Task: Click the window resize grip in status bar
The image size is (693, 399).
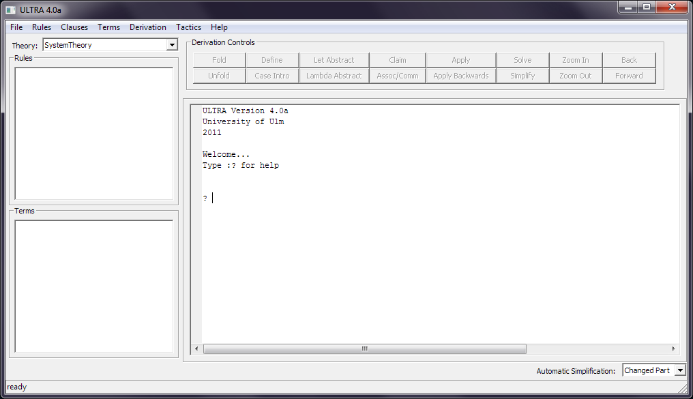Action: 683,387
